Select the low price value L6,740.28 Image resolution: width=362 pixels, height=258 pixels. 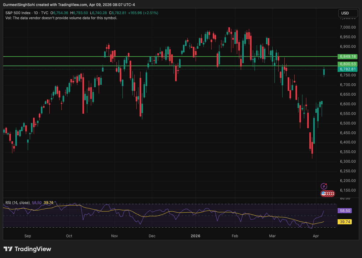coord(98,13)
